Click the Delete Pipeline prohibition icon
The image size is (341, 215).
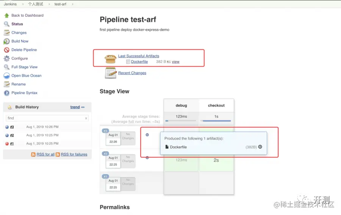click(7, 50)
